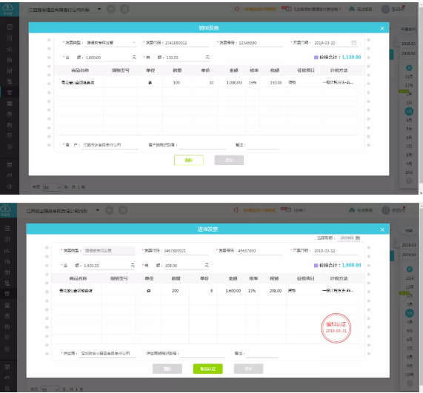Click the purple square icon beside 价税合计 1,130.00

[x=316, y=58]
